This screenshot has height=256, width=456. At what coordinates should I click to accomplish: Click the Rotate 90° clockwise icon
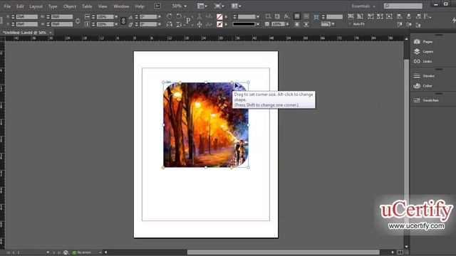pos(170,16)
